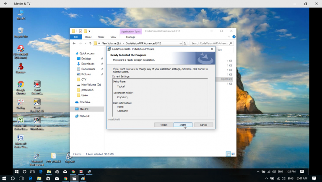Open the View ribbon tab

pyautogui.click(x=113, y=37)
